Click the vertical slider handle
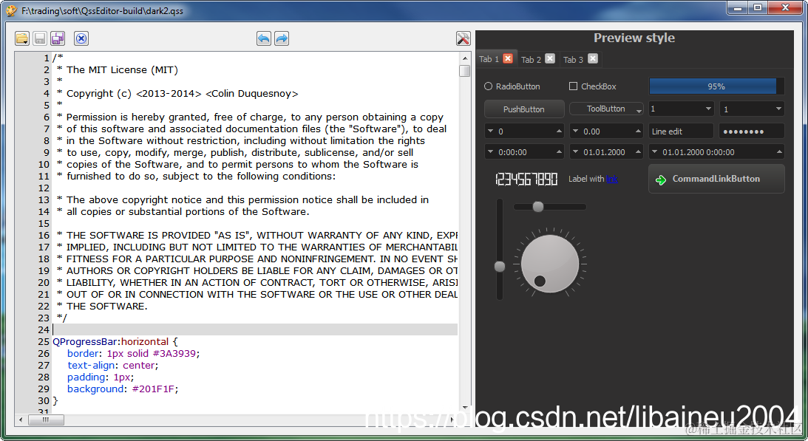This screenshot has height=441, width=808. click(x=499, y=267)
